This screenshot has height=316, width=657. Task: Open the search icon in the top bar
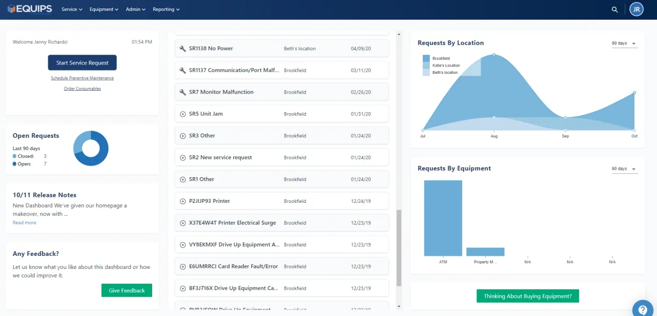614,9
